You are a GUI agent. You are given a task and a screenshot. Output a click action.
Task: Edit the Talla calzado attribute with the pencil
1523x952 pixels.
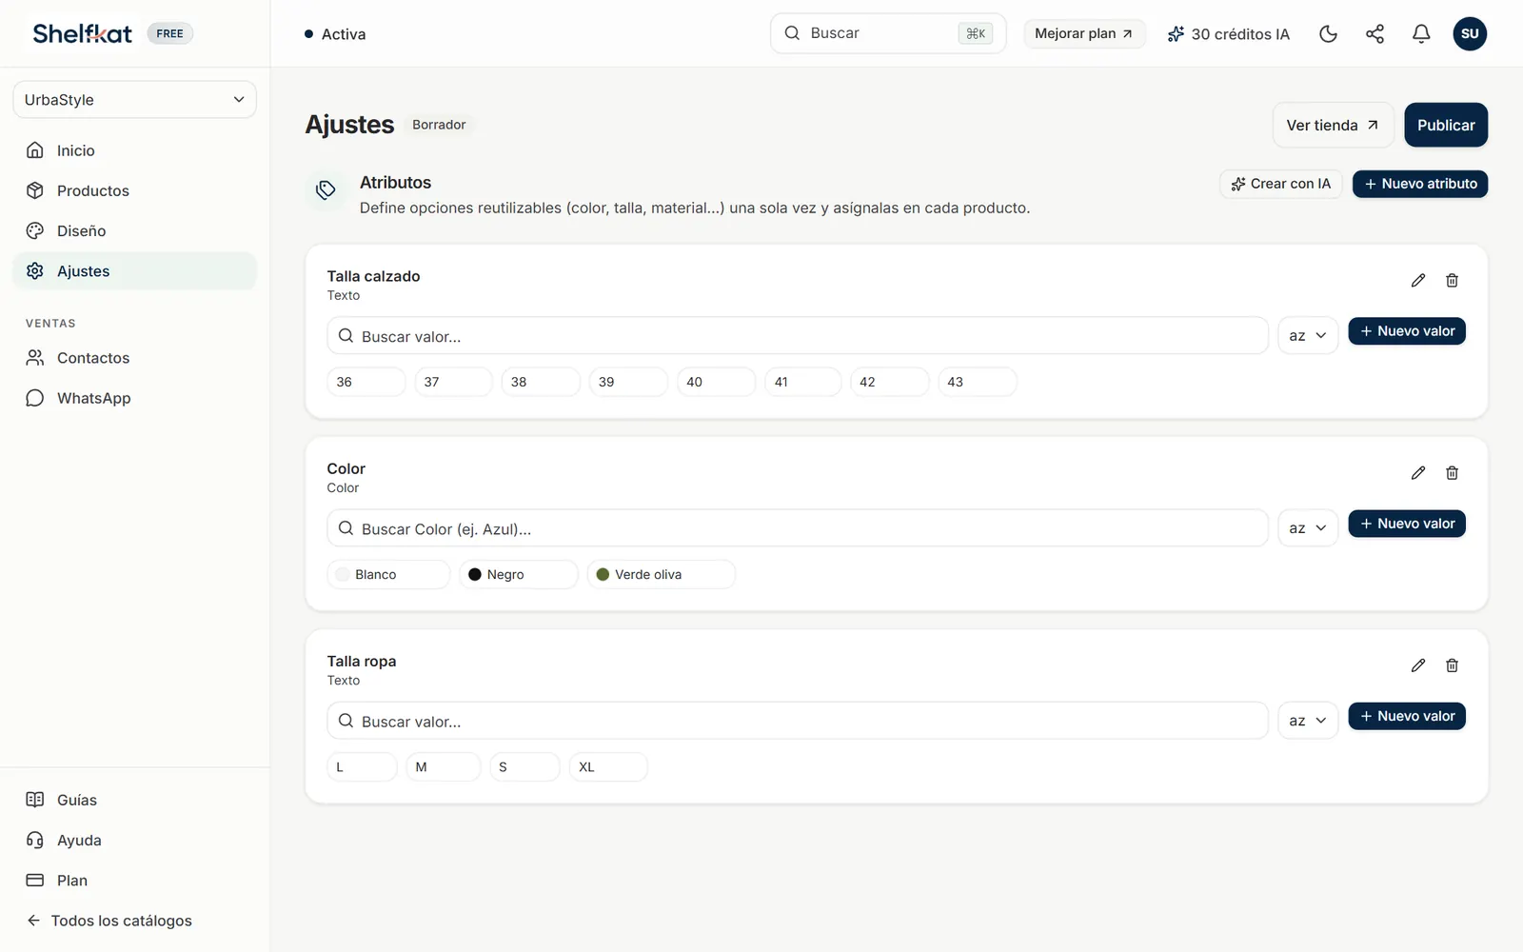click(1418, 280)
